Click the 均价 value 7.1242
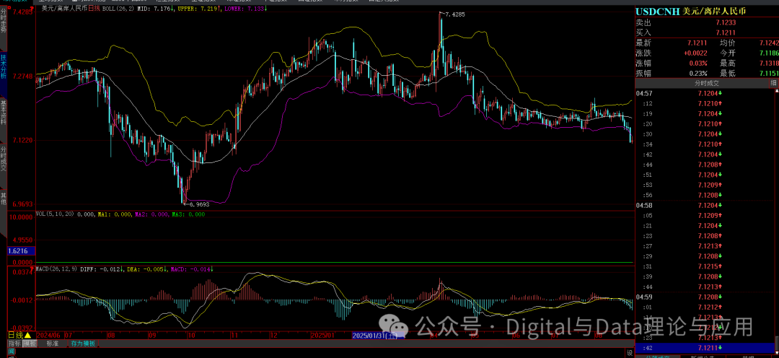 (769, 43)
